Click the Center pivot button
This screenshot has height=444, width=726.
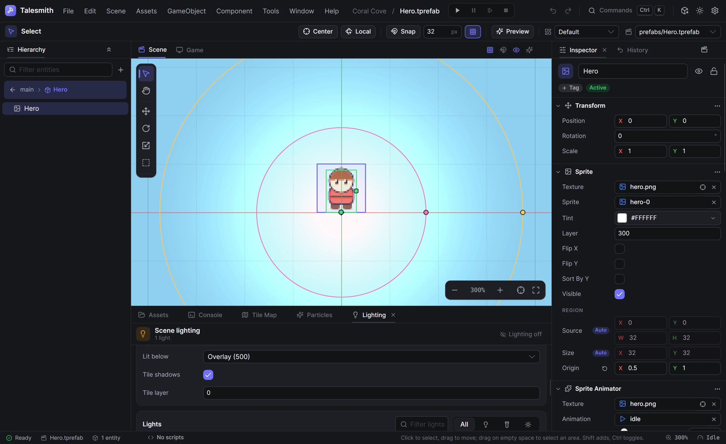tap(318, 32)
